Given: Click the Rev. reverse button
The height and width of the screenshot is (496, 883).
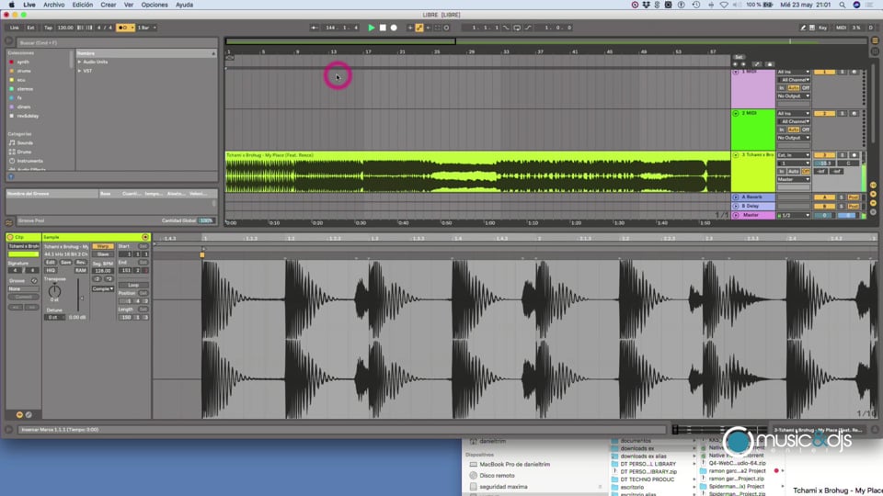Looking at the screenshot, I should tap(81, 263).
